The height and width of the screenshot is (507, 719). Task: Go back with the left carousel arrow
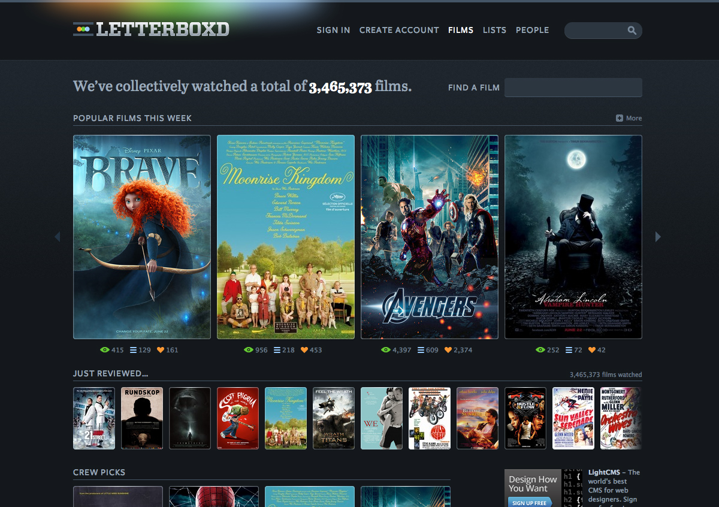coord(58,237)
